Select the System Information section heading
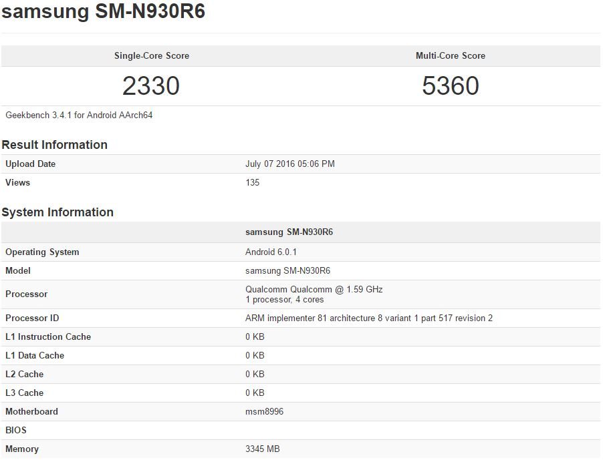This screenshot has width=603, height=462. coord(57,212)
